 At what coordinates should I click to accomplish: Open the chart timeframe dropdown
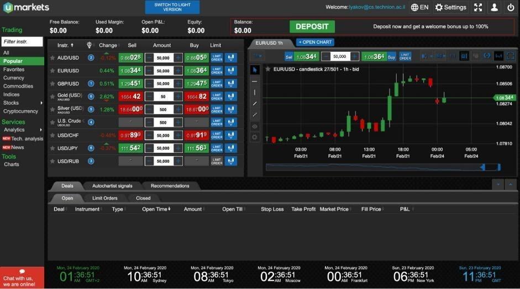[258, 56]
